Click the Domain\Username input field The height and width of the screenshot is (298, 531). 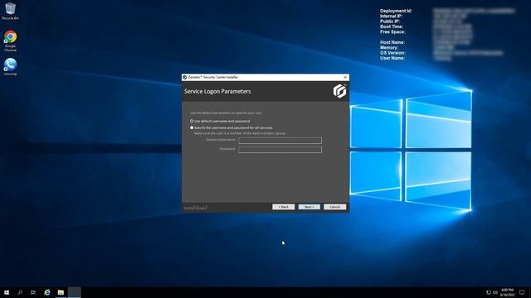point(280,140)
